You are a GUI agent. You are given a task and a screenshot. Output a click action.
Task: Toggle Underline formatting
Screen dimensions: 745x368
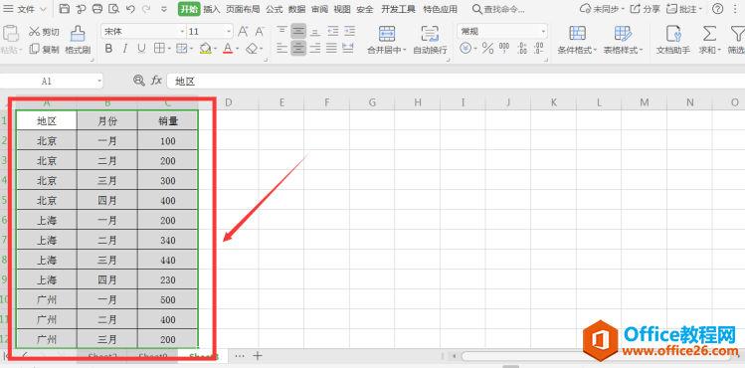(x=141, y=49)
